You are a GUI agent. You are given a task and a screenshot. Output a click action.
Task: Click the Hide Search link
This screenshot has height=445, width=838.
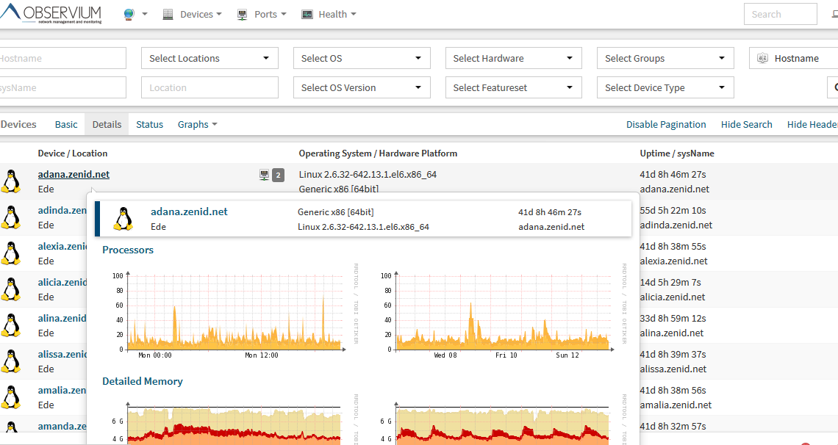747,124
